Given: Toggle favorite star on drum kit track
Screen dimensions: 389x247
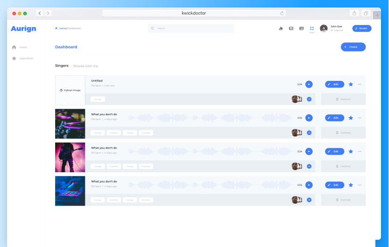Looking at the screenshot, I should (x=351, y=118).
